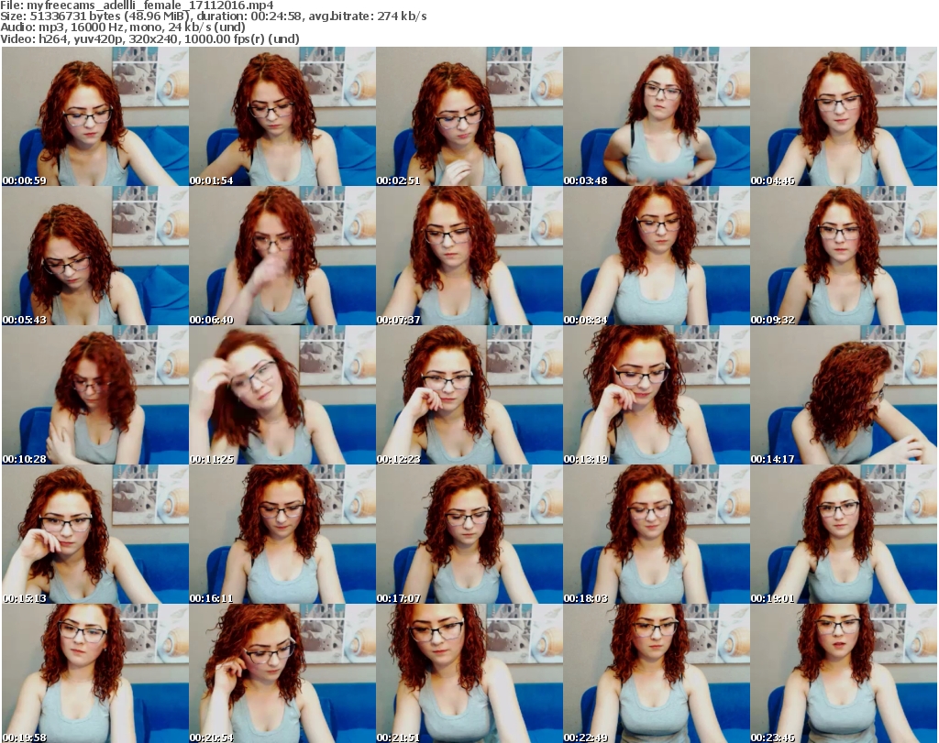Select the thumbnail stamped 00:12:23
The image size is (939, 743).
469,396
